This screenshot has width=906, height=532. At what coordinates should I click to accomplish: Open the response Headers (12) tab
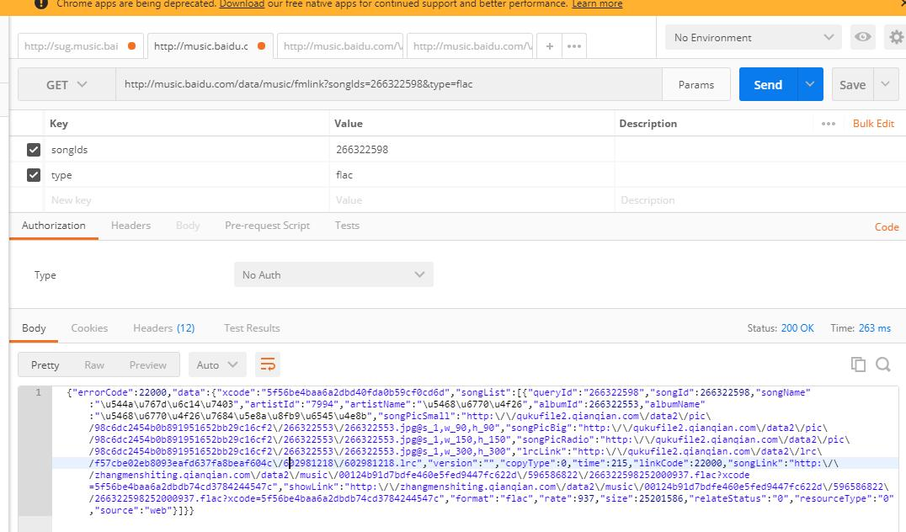[163, 328]
